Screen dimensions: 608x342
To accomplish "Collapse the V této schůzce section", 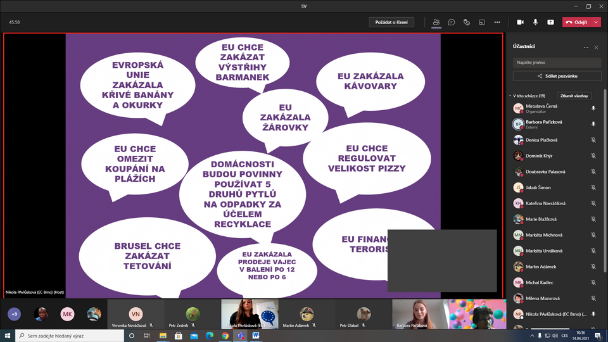I will coord(510,96).
